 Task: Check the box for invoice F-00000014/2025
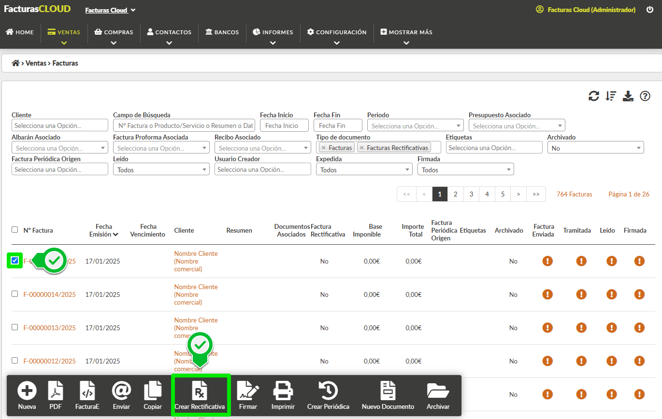[x=15, y=293]
